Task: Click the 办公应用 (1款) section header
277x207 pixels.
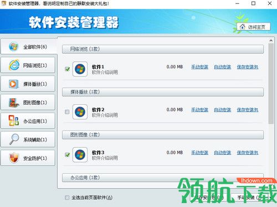Action: pos(163,178)
